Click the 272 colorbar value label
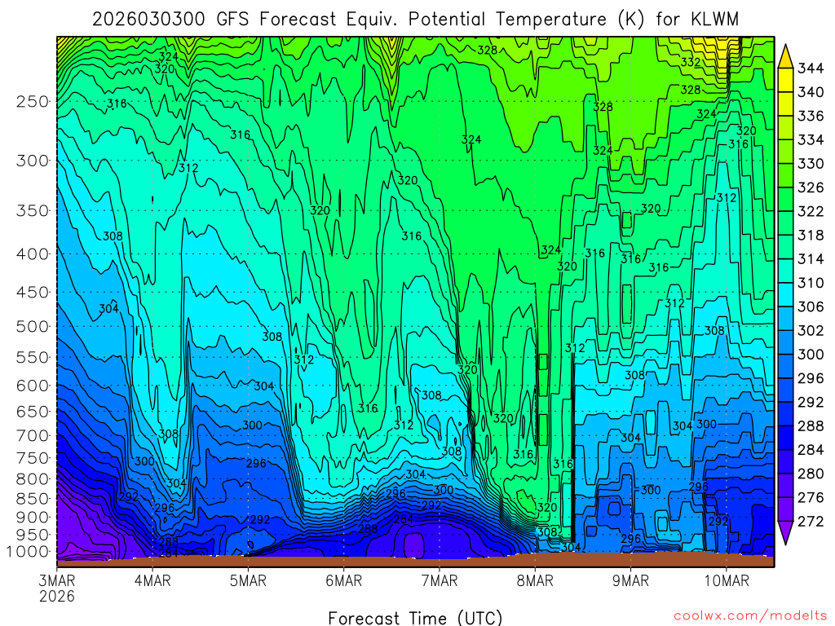 [x=811, y=521]
